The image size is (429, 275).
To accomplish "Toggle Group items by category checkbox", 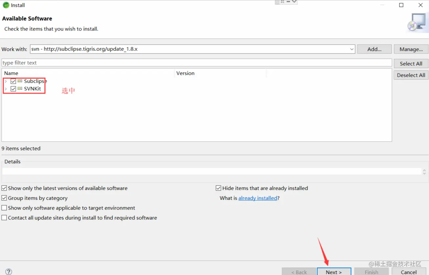I will (x=4, y=198).
